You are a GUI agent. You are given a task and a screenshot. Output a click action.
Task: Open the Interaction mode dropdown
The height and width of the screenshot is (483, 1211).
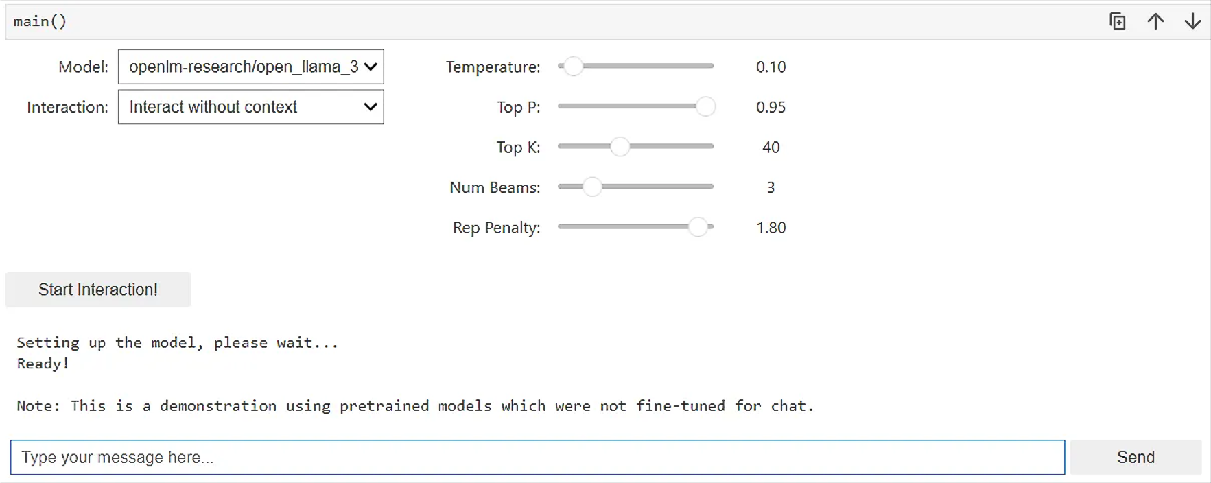250,107
